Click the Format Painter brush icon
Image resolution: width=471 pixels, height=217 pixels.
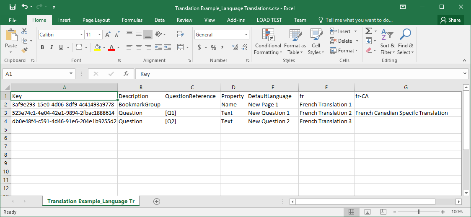24,50
